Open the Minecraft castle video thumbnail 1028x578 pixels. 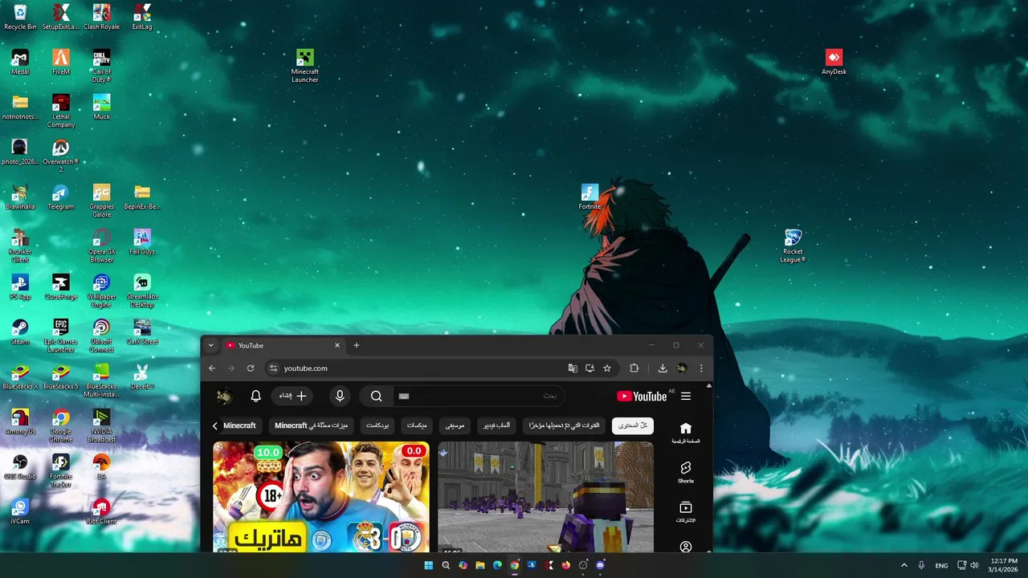click(545, 497)
